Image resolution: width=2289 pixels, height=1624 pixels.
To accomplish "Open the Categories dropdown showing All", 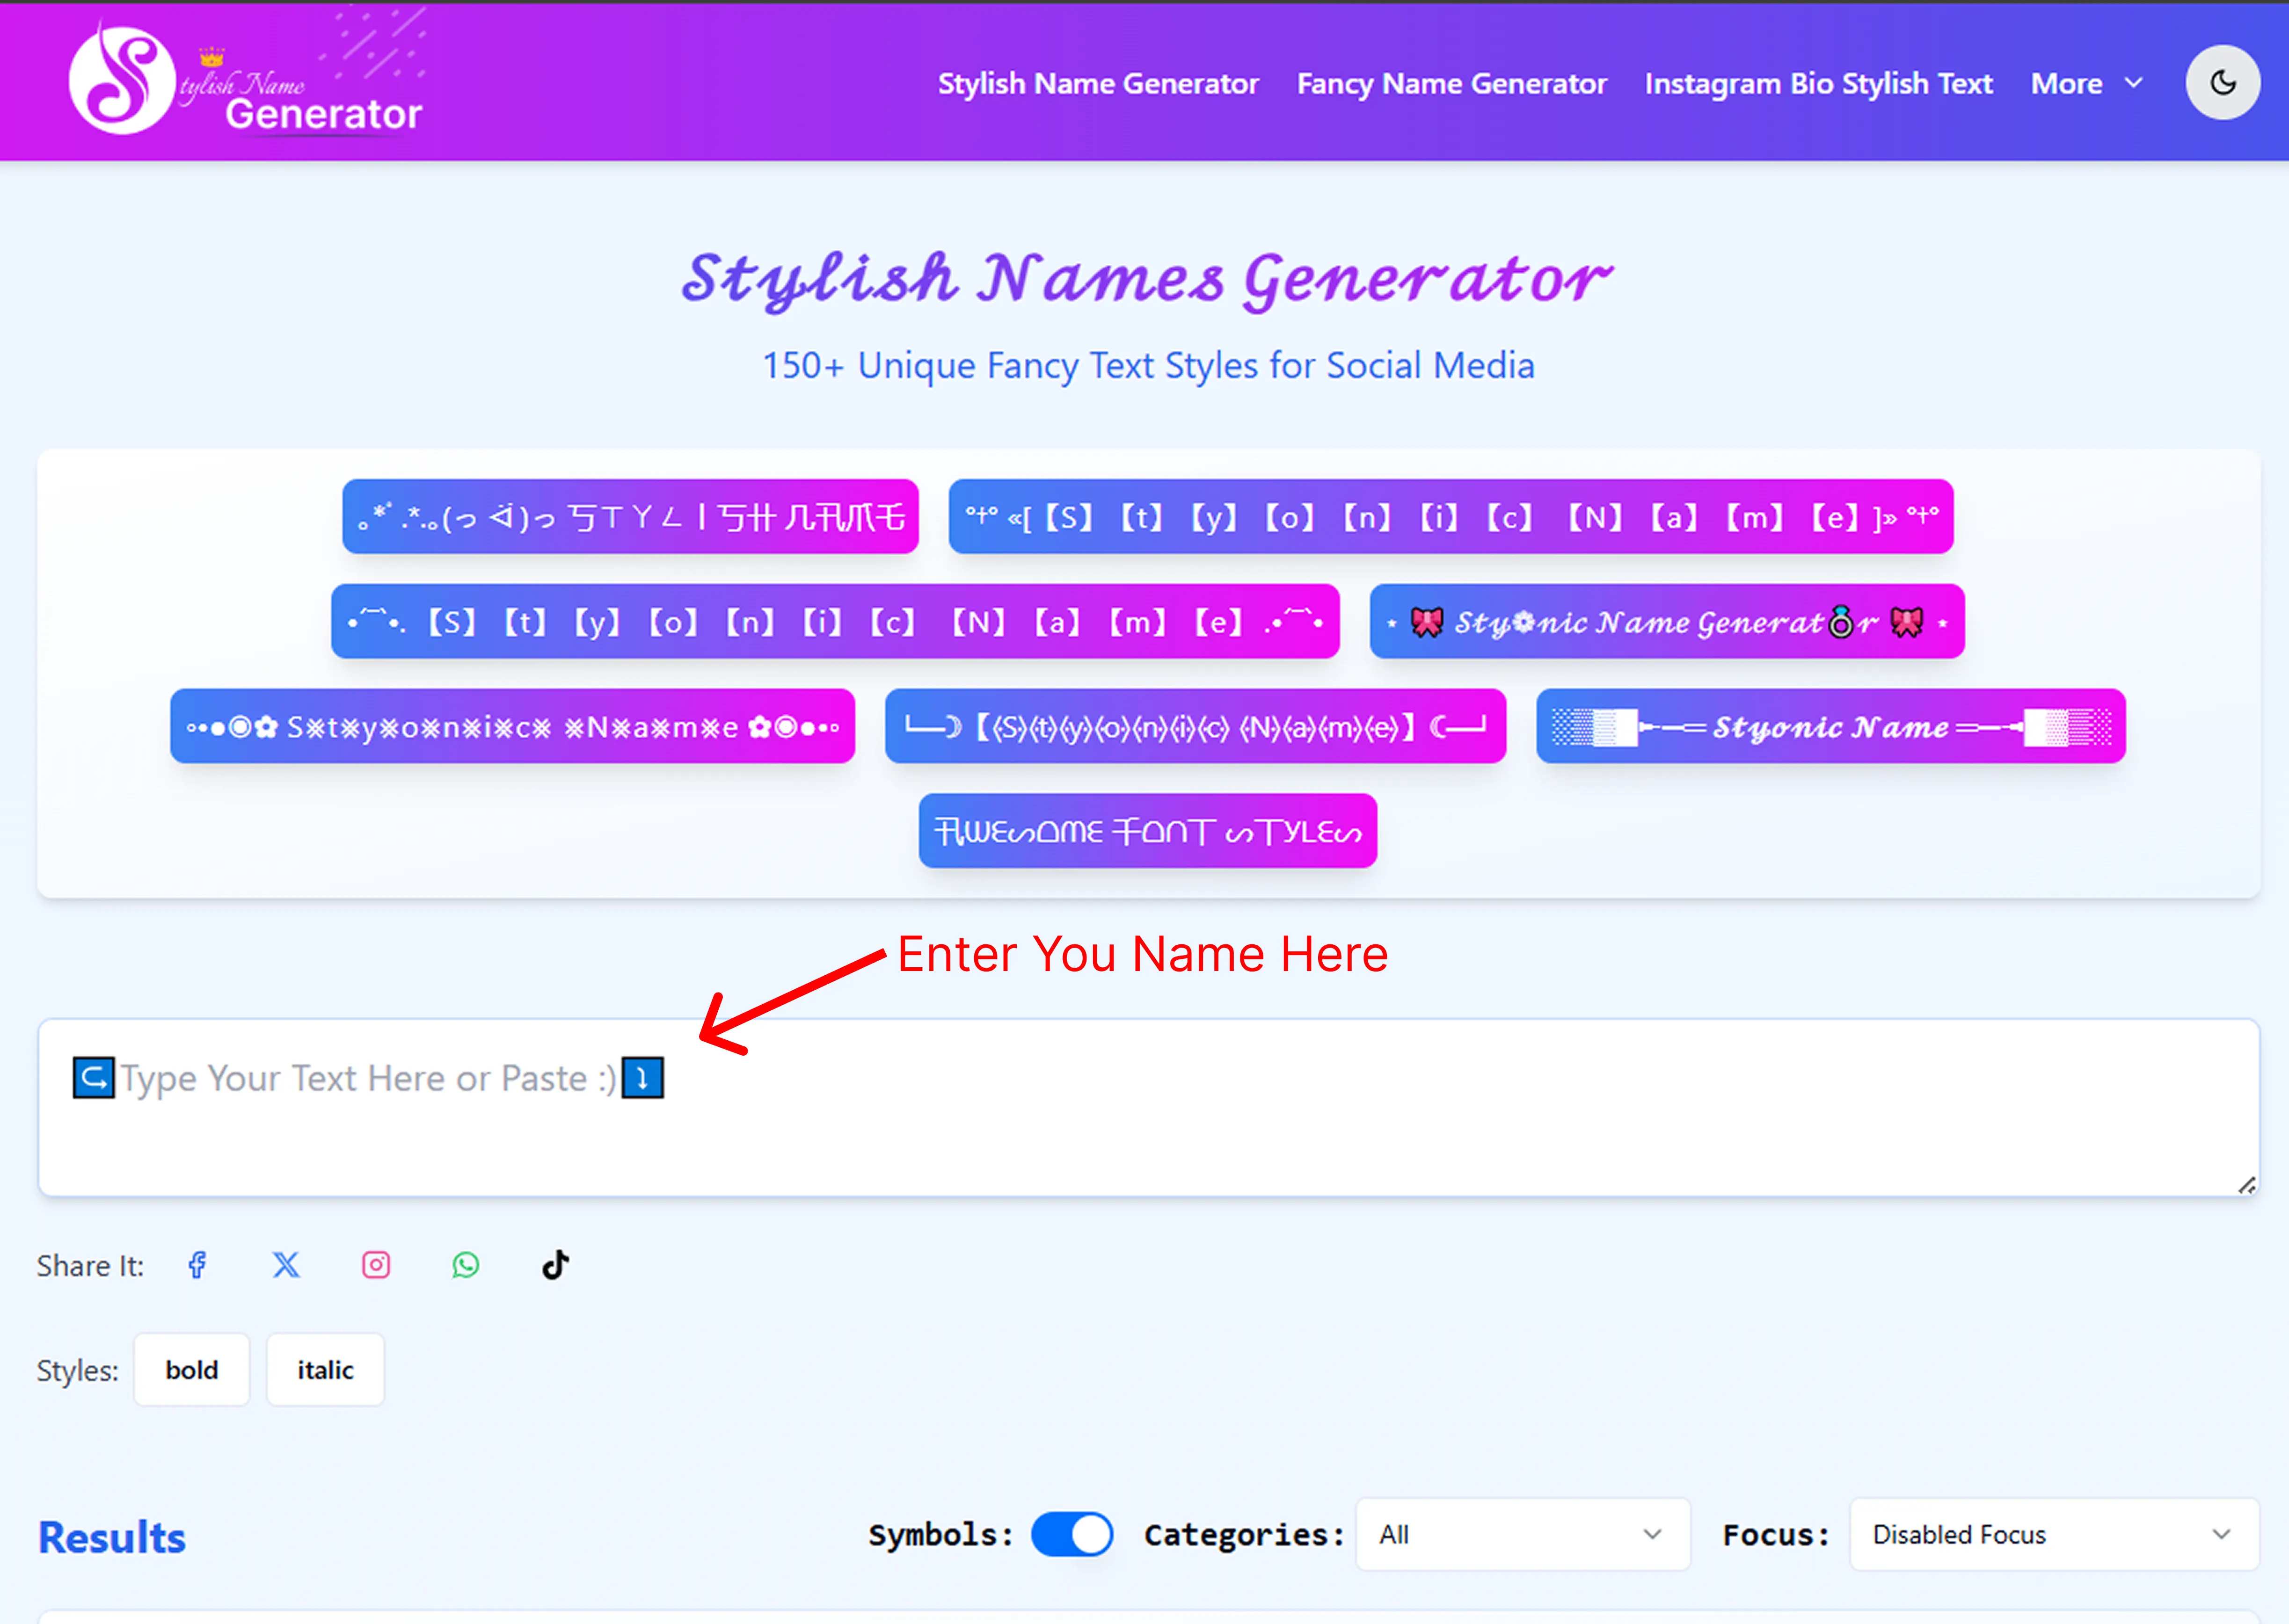I will coord(1522,1534).
